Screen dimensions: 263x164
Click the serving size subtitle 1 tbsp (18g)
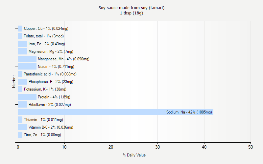(131, 13)
